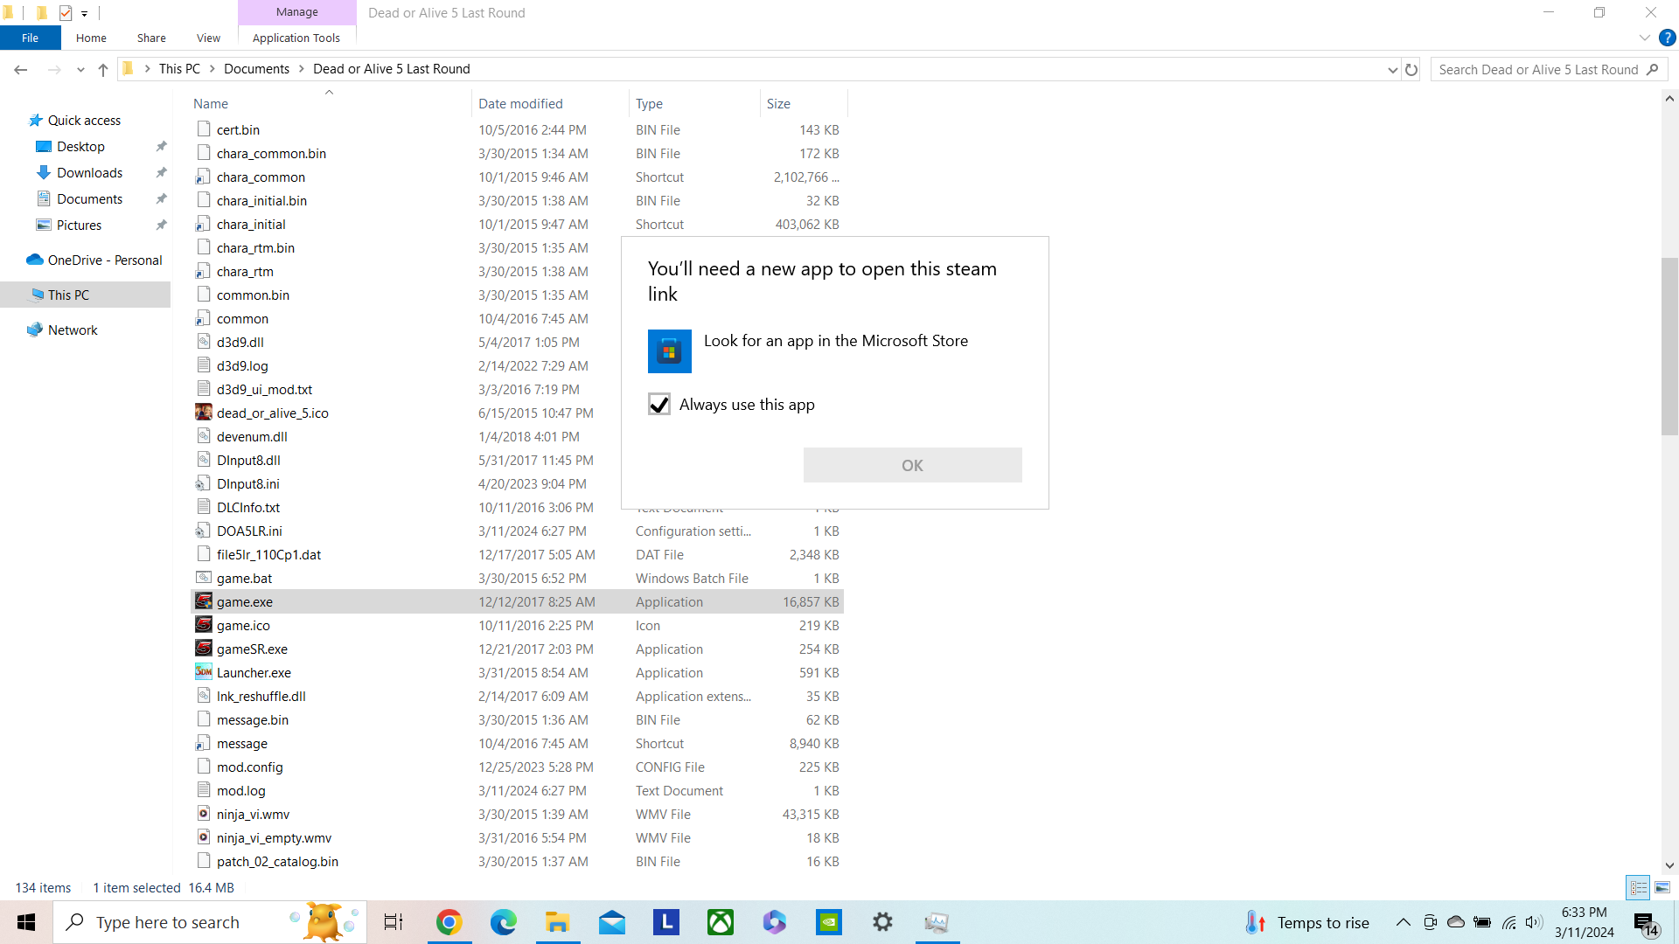Click the scroll down arrow of file list

(x=1669, y=865)
